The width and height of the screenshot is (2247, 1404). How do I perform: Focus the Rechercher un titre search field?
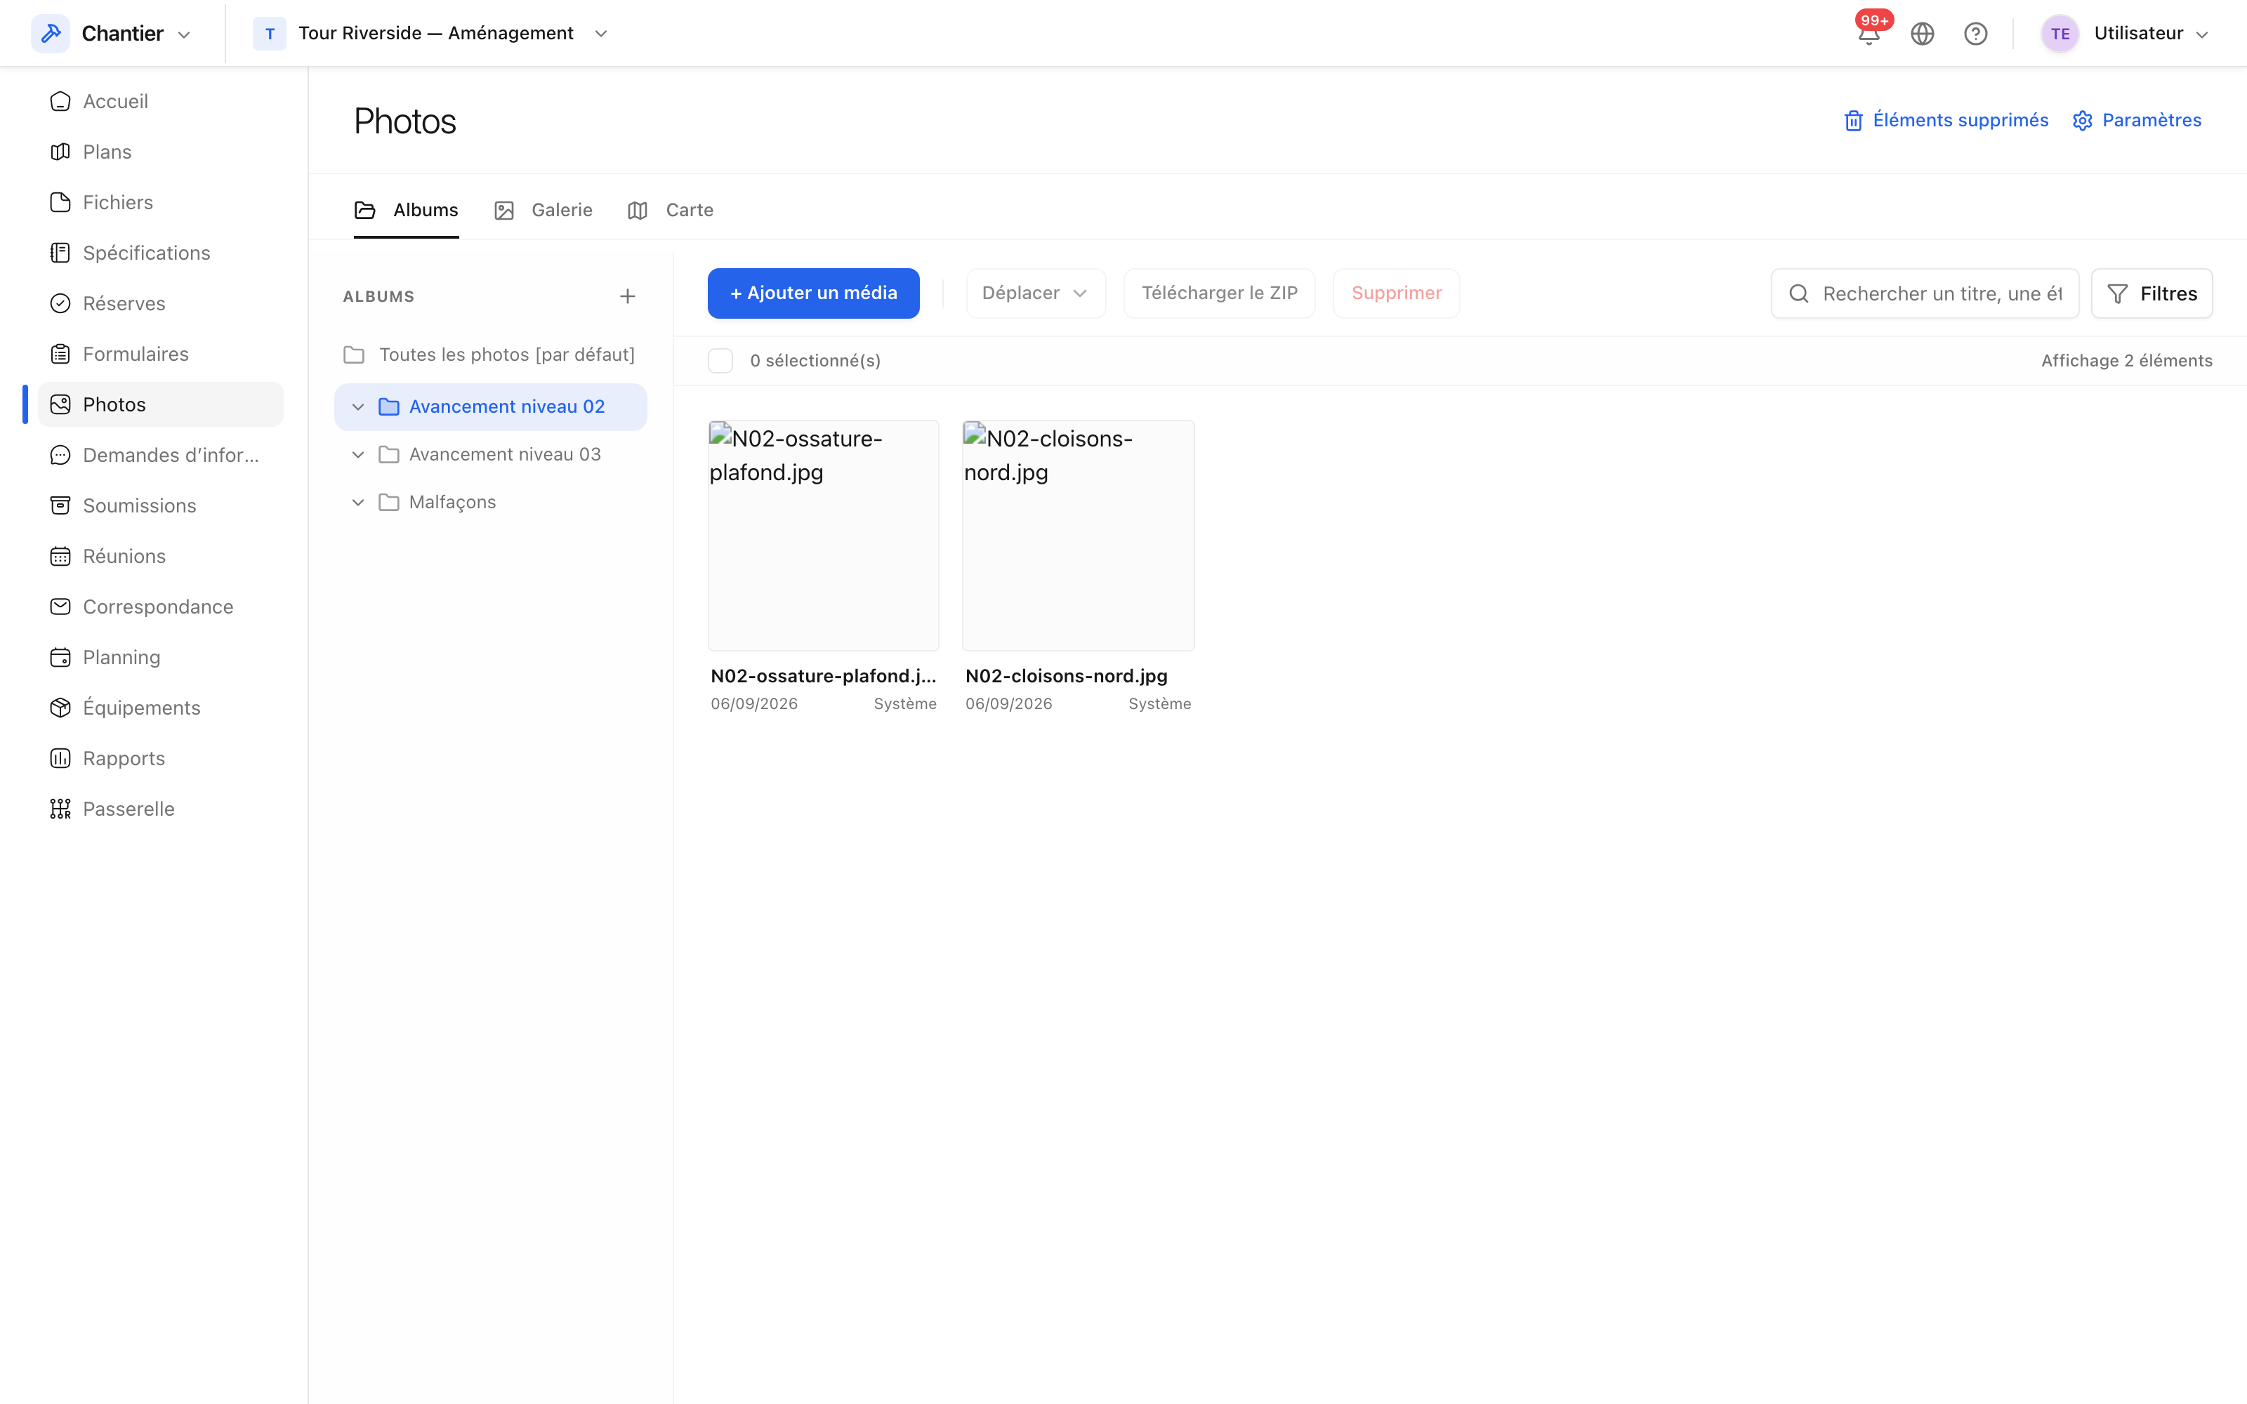(1925, 293)
